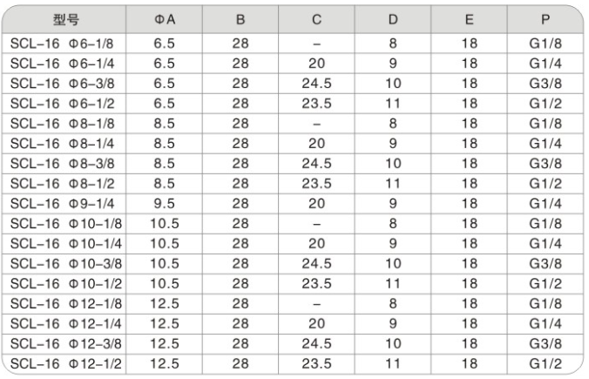Select model cell SCL-16 Φ12-3/8

(64, 343)
